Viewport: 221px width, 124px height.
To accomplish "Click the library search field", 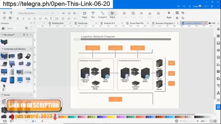I will tap(16, 28).
